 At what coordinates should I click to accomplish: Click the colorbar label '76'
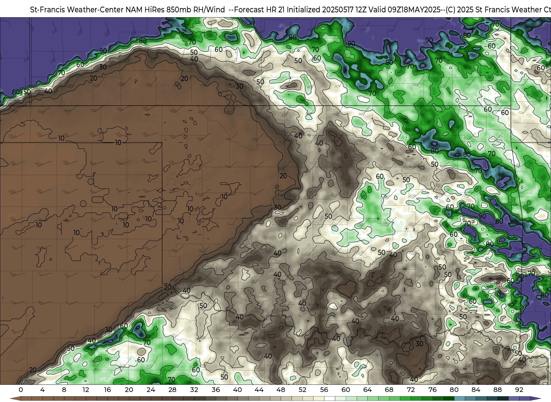click(432, 390)
